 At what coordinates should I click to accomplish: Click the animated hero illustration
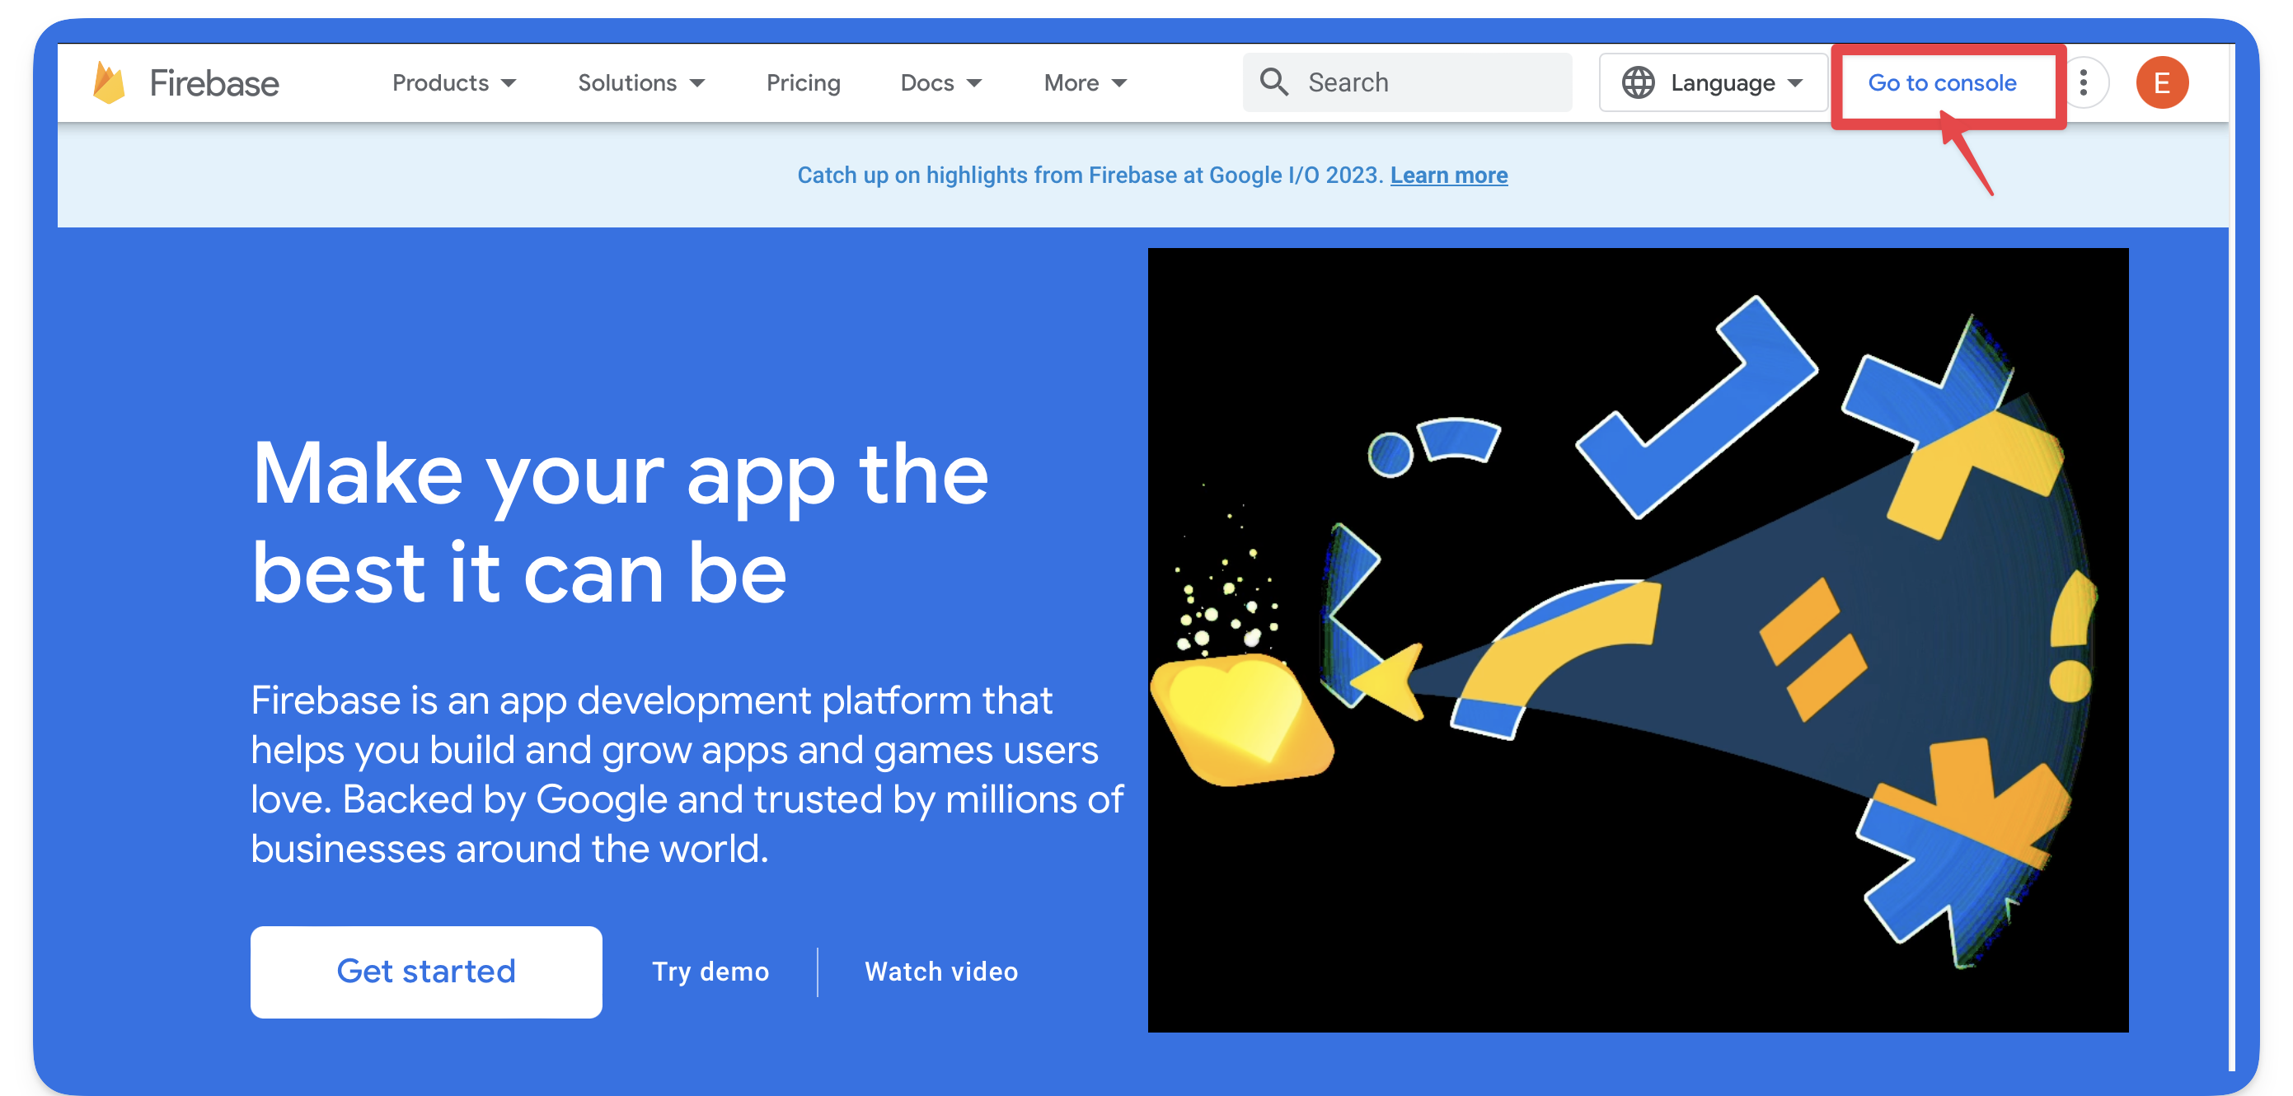coord(1638,640)
